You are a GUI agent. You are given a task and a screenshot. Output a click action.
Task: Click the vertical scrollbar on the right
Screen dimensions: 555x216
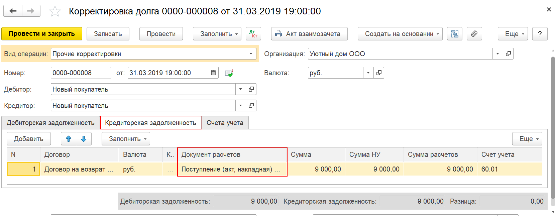[553, 127]
